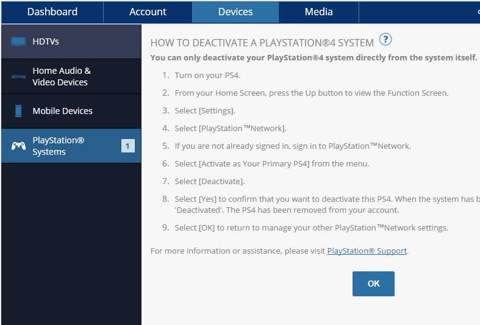
Task: Click the mobile phone icon
Action: click(x=18, y=111)
